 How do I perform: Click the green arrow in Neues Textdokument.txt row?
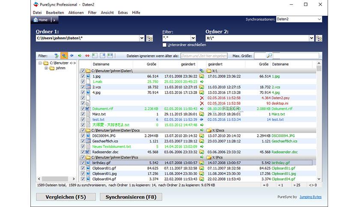[x=202, y=147]
